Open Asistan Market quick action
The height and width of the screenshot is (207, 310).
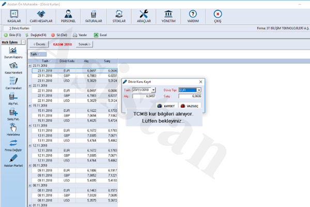point(13,160)
